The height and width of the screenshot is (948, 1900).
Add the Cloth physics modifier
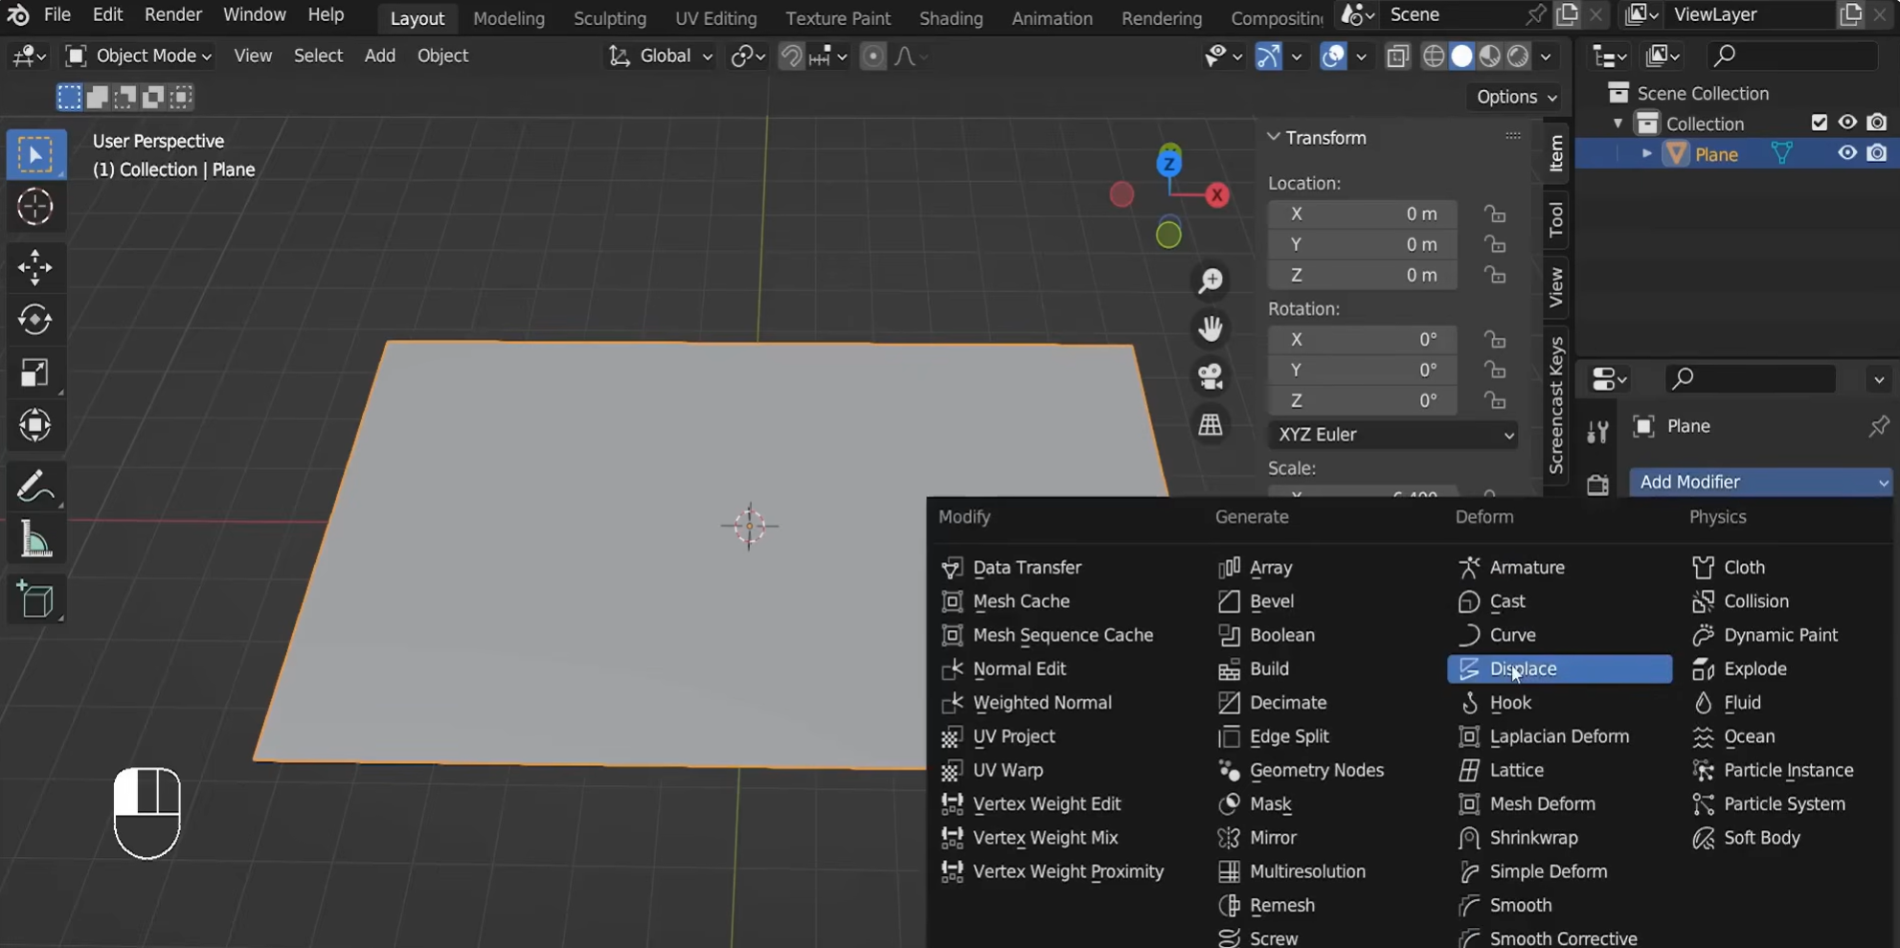1744,567
